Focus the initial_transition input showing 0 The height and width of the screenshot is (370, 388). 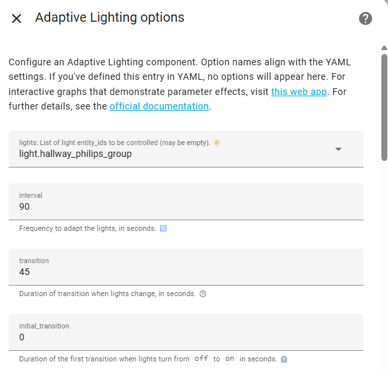coord(186,332)
